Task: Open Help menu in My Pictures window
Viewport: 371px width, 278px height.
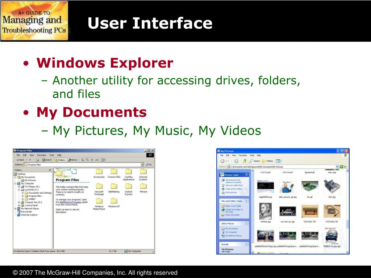Action: pyautogui.click(x=259, y=155)
